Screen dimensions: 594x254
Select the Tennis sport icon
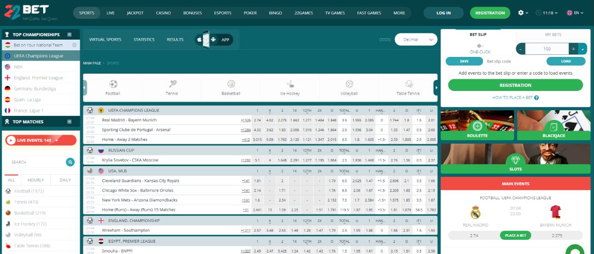coord(173,84)
